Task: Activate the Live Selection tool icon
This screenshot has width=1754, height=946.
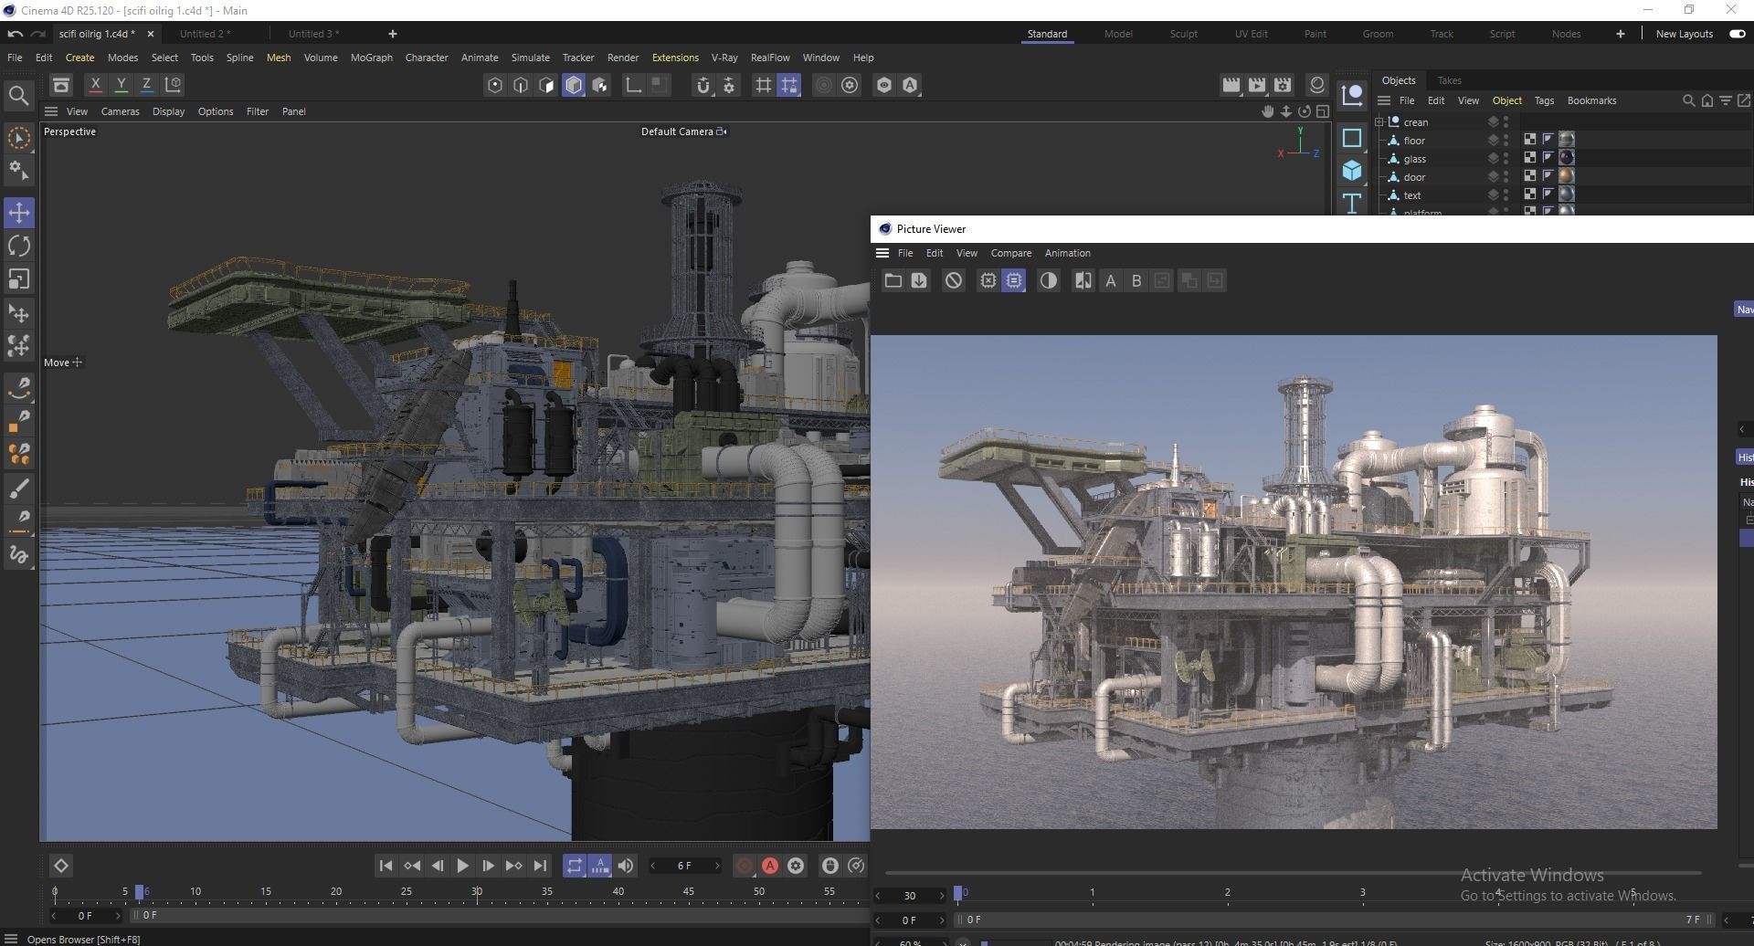Action: pos(19,138)
